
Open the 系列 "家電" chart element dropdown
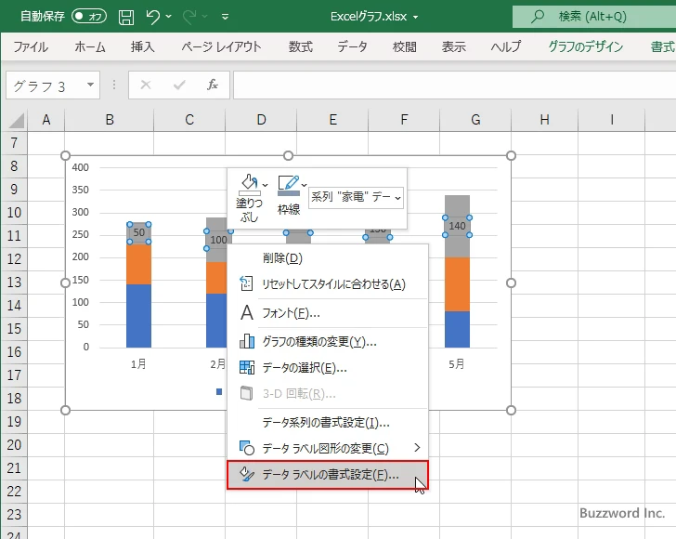tap(357, 197)
